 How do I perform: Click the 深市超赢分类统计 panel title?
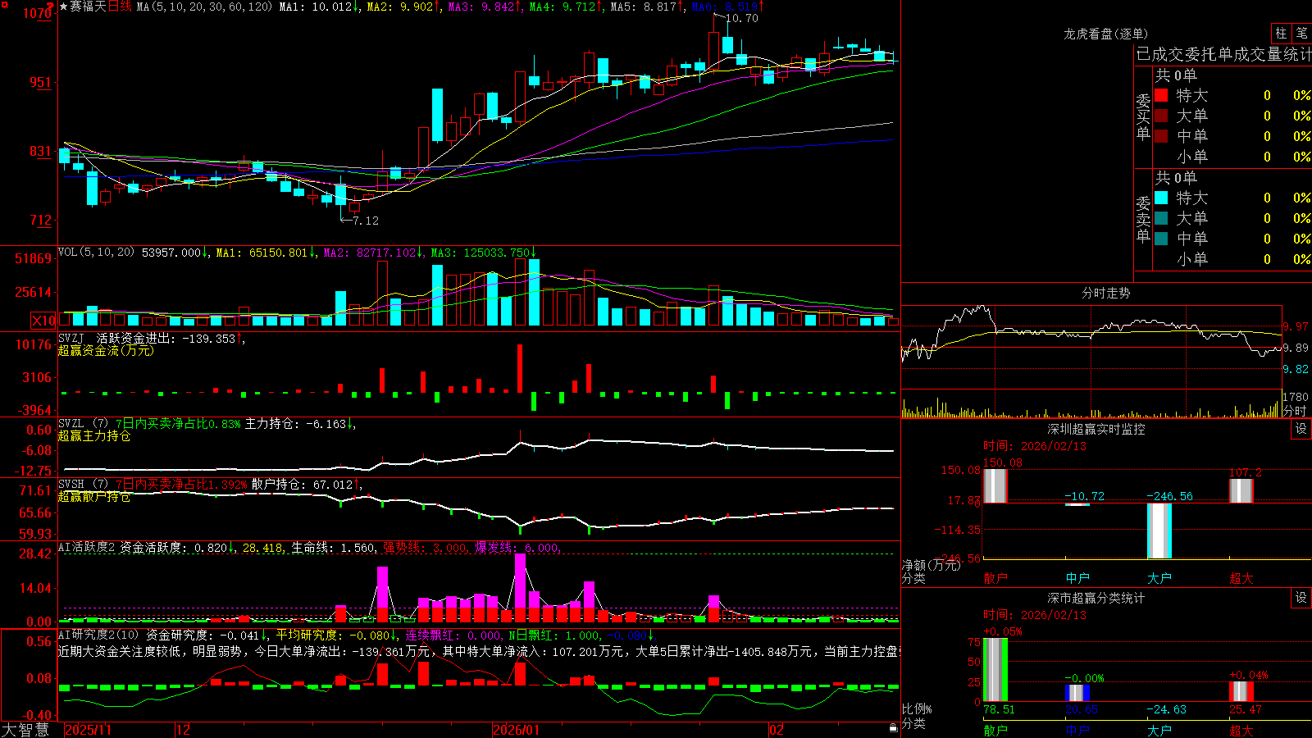pos(1096,598)
